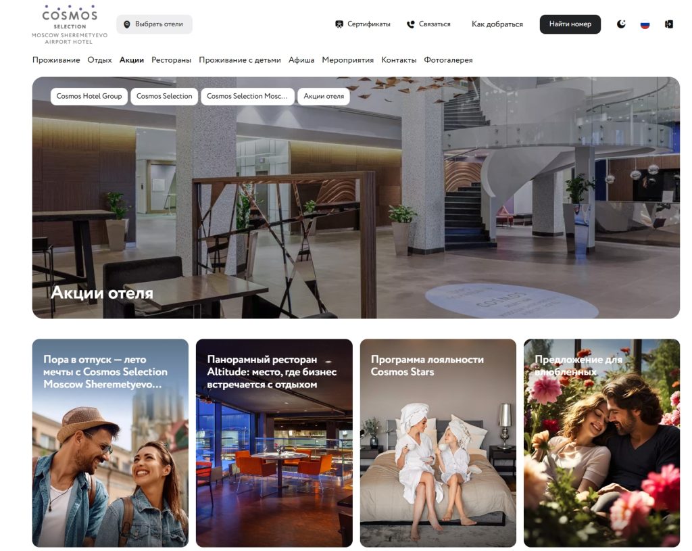Open the summer vacation offer card
Screen dimensions: 692x551
tap(110, 443)
